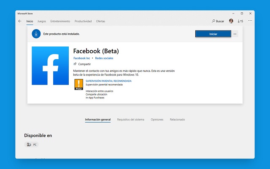The image size is (270, 169).
Task: Open the user profile avatar
Action: [231, 21]
